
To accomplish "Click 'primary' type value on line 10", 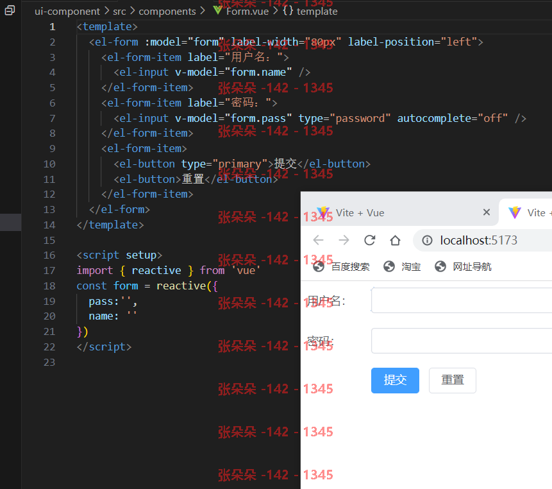I will point(240,164).
